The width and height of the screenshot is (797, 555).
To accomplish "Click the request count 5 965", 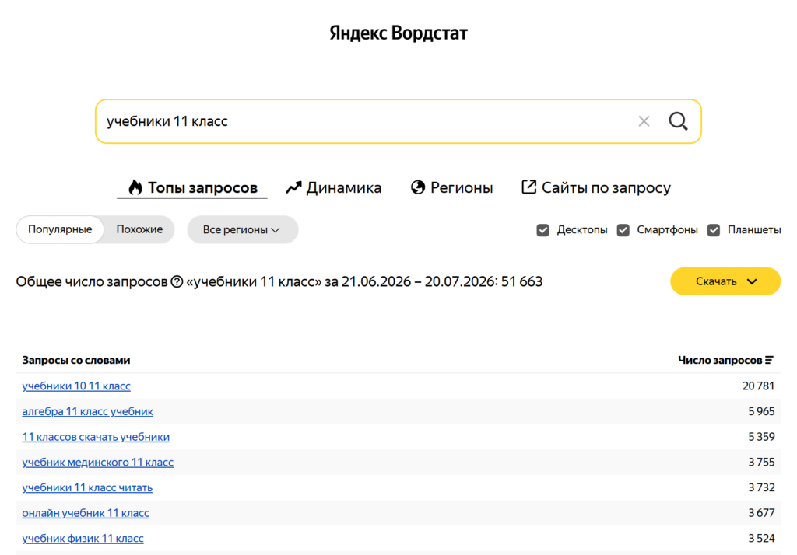I will pos(761,411).
